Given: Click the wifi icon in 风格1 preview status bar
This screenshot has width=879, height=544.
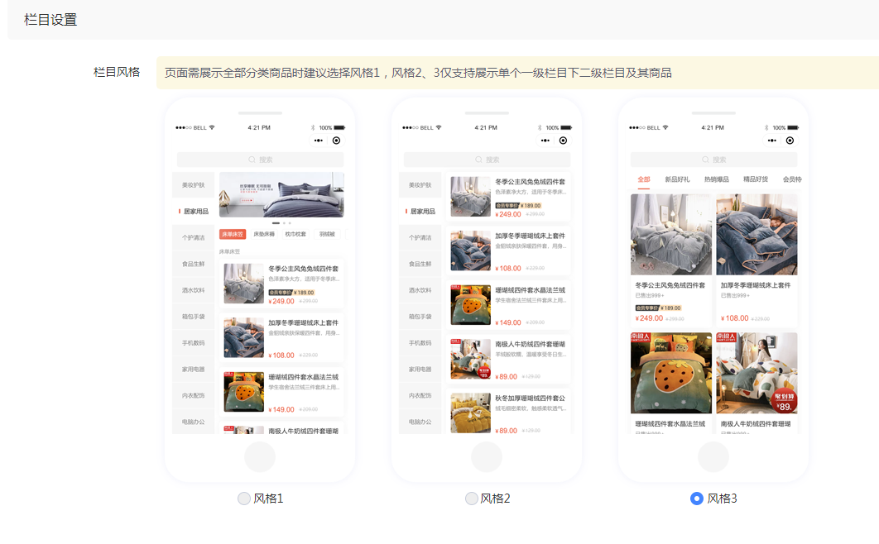Looking at the screenshot, I should click(212, 127).
